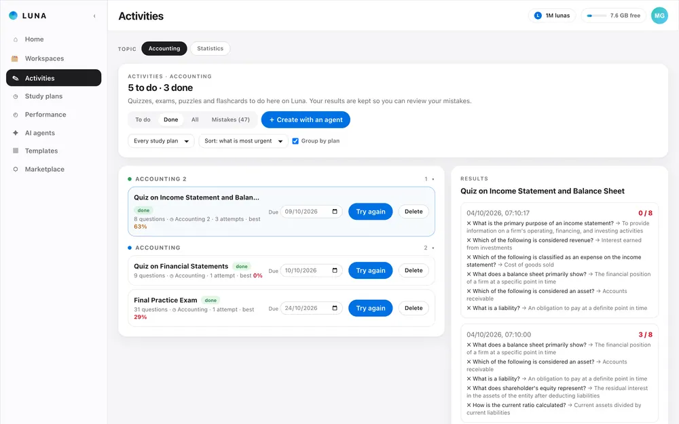Click the Templates square icon
This screenshot has height=424, width=679.
click(x=16, y=151)
